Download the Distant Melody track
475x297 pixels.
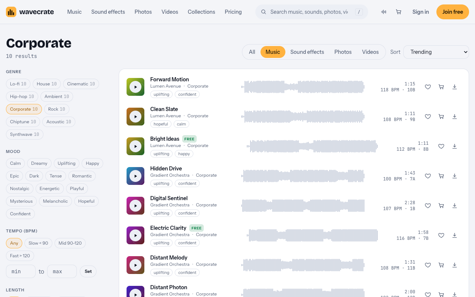pyautogui.click(x=455, y=265)
